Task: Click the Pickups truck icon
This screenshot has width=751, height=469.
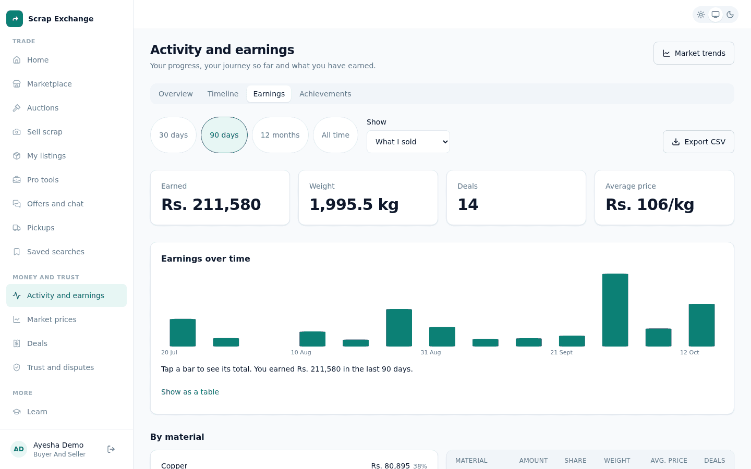Action: click(17, 228)
